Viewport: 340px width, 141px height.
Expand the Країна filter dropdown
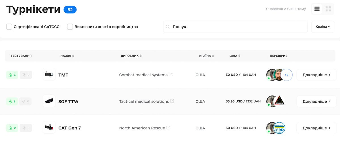323,27
